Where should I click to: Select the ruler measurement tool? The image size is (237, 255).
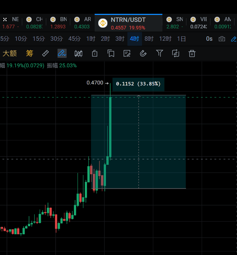point(46,53)
